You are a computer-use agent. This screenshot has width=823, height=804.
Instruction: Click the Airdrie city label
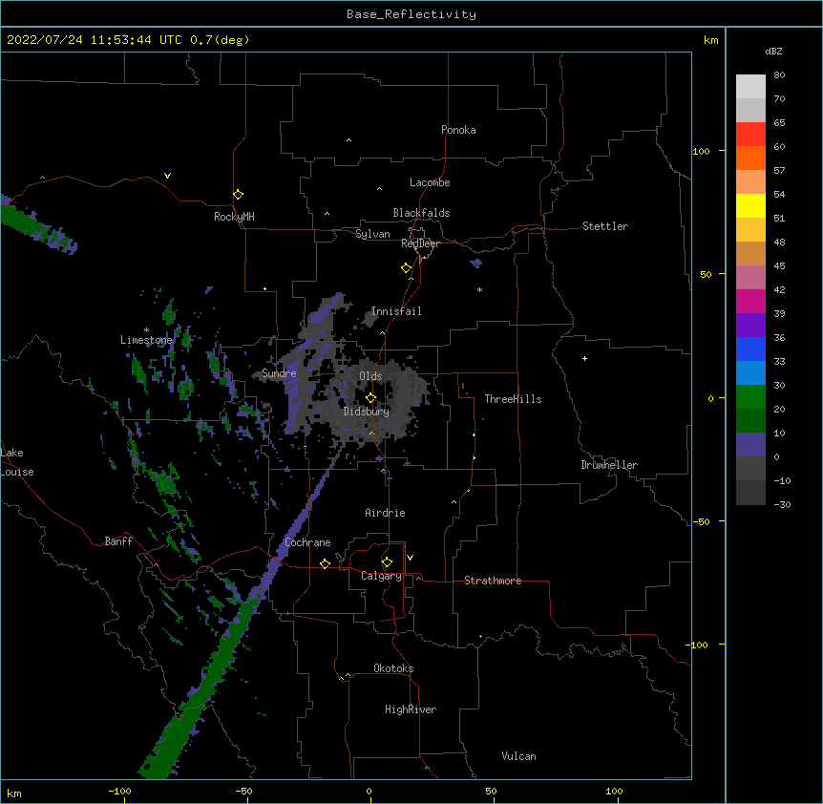click(385, 513)
